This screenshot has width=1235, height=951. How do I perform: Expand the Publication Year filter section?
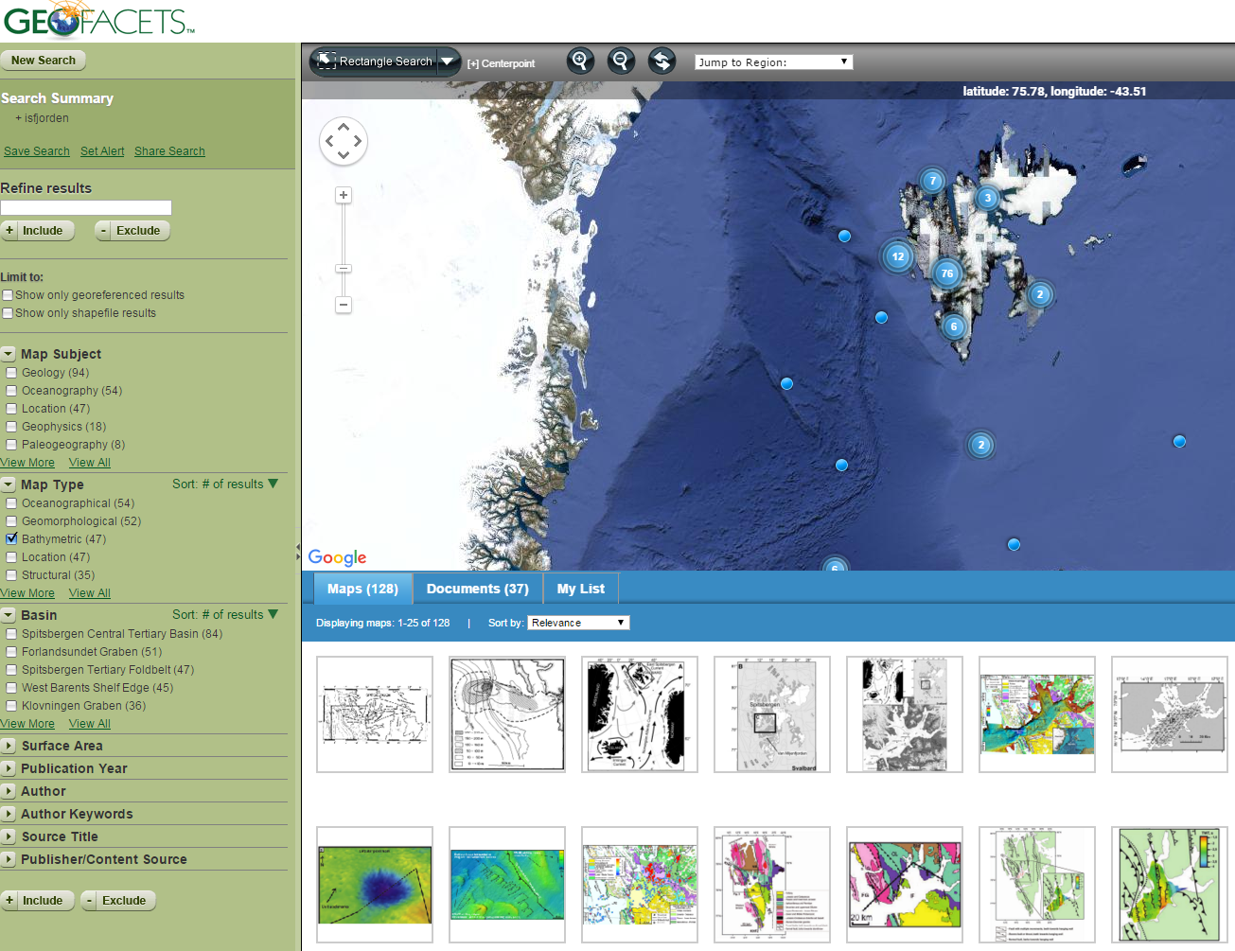(74, 768)
